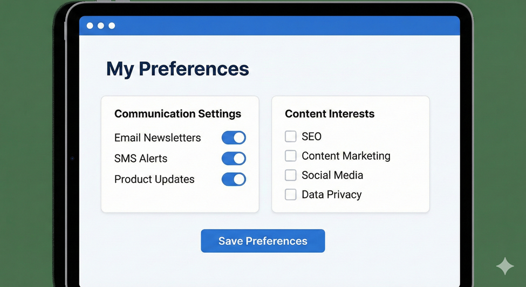526x287 pixels.
Task: Click the Data Privacy label text
Action: point(331,195)
